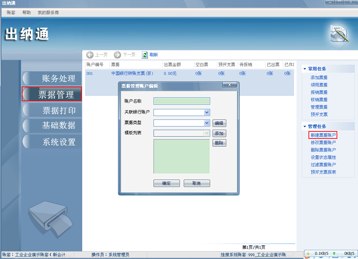Click the 设置状态属性 link
Viewport: 358px width, 259px height.
[x=323, y=157]
